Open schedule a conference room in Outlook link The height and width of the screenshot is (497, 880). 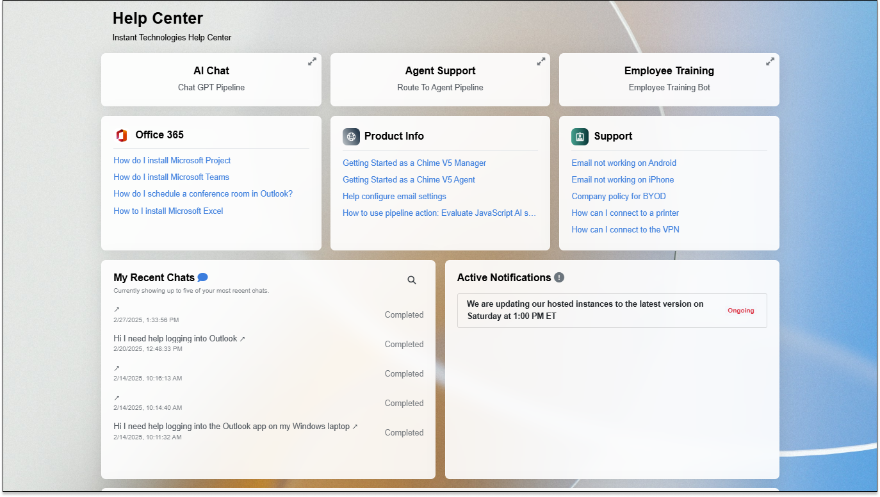[203, 194]
